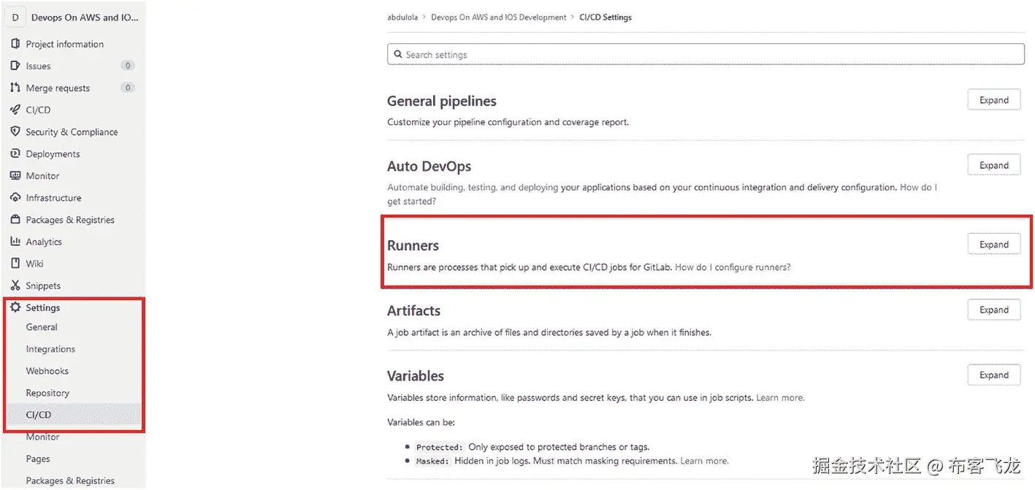Expand the Variables section
The width and height of the screenshot is (1035, 490).
993,375
